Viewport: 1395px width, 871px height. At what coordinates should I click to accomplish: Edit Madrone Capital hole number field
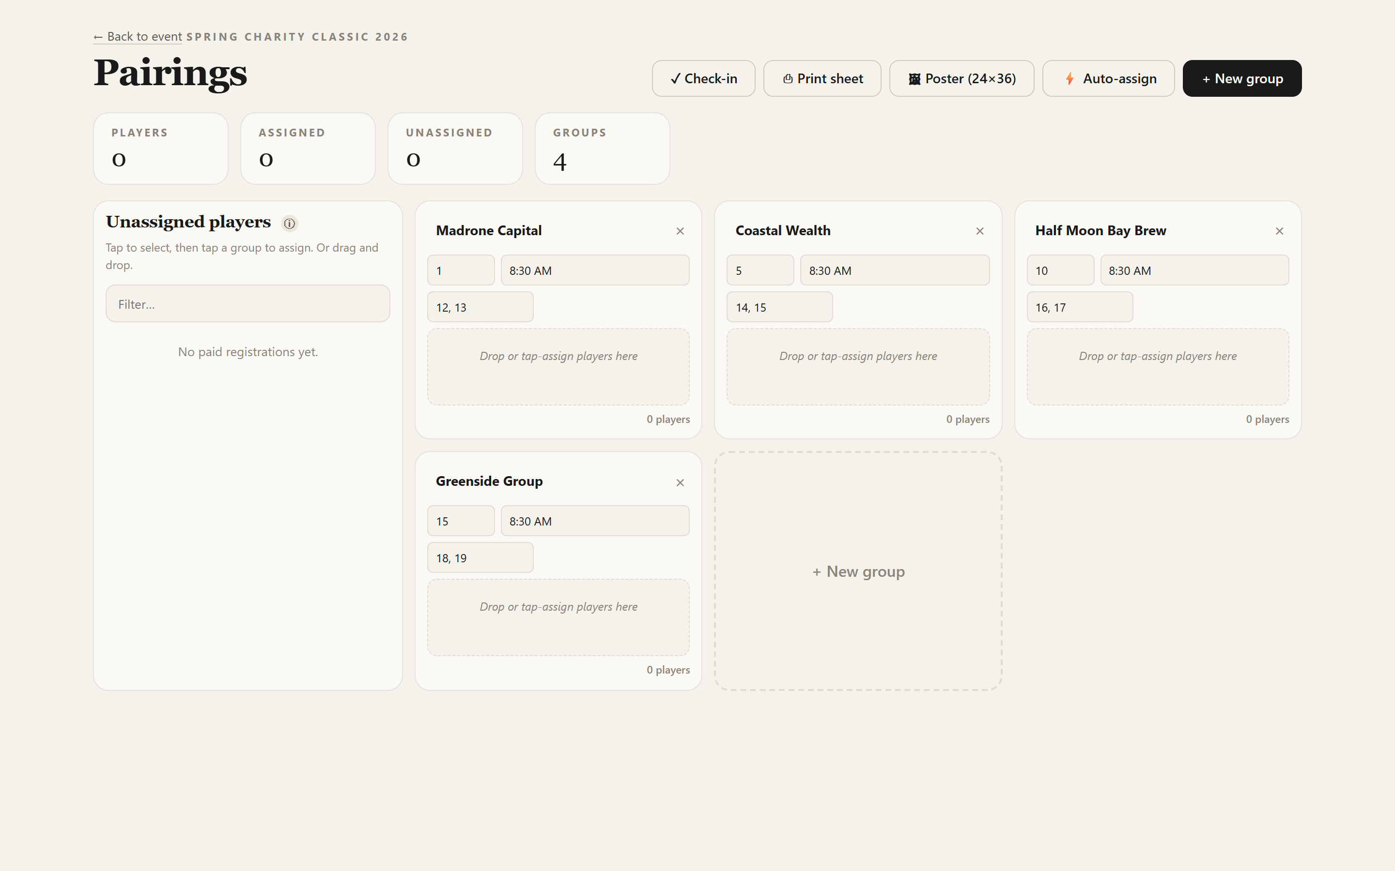tap(461, 270)
